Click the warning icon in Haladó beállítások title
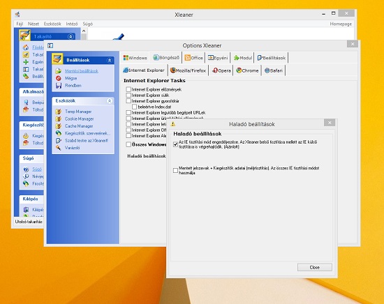 [x=173, y=124]
